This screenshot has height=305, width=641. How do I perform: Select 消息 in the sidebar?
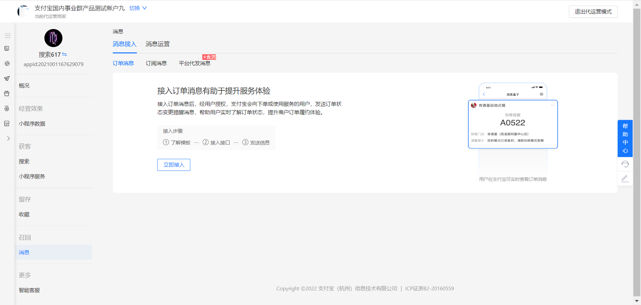[x=53, y=252]
